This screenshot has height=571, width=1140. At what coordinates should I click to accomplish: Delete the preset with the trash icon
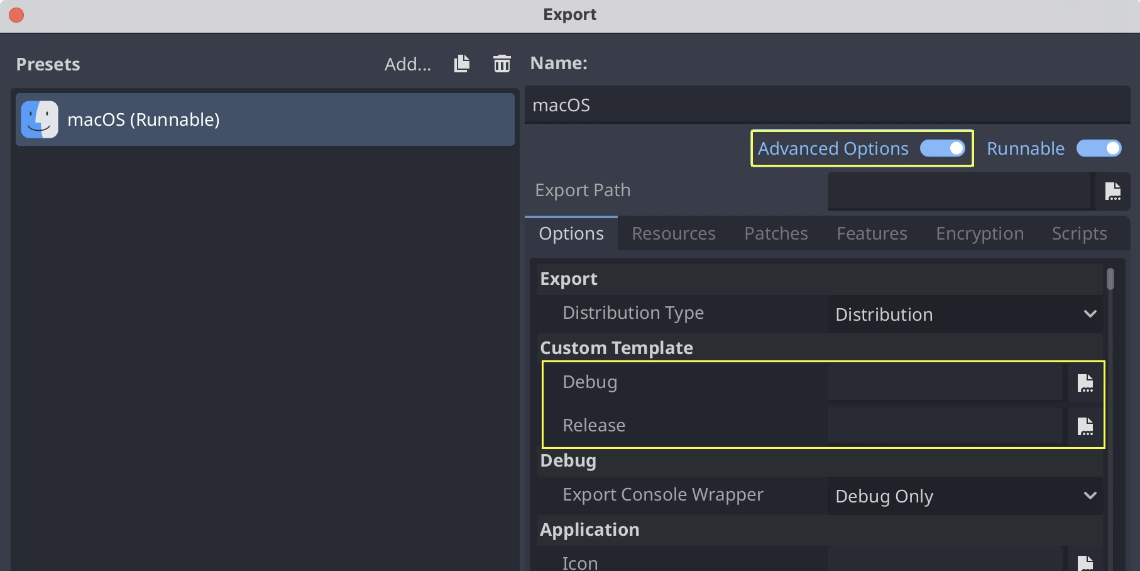pos(501,64)
